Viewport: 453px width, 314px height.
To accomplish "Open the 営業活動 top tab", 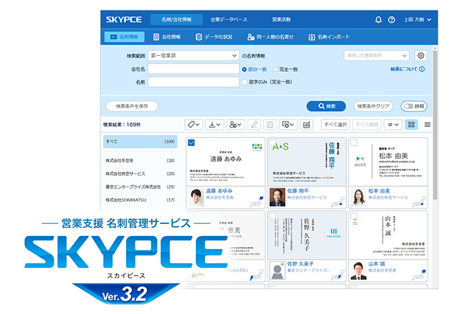I will pos(281,20).
